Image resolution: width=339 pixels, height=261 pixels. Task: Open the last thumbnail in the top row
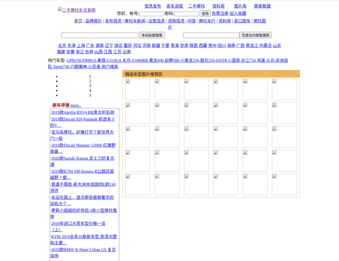pos(284,89)
